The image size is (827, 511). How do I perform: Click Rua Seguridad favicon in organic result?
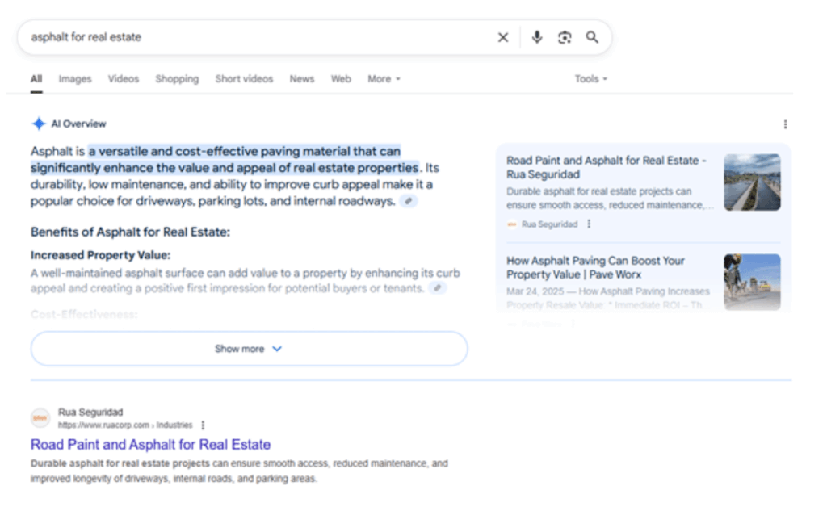pos(40,417)
